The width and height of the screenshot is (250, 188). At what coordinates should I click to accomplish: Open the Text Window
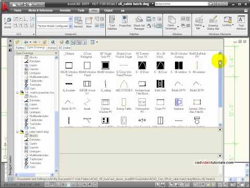point(241,22)
